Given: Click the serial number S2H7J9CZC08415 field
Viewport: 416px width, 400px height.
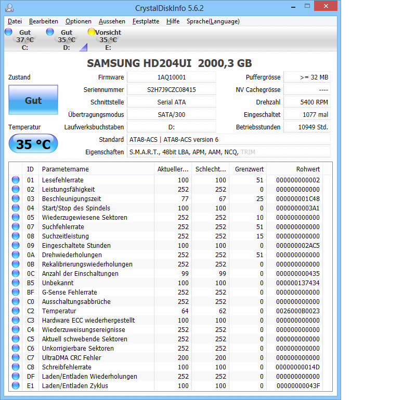Looking at the screenshot, I should click(172, 89).
